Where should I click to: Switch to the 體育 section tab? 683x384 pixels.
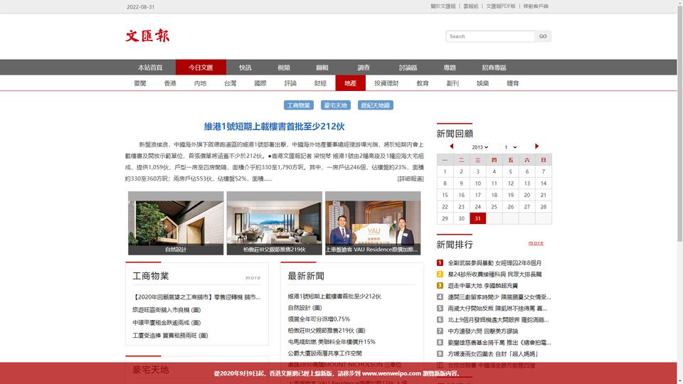[513, 83]
